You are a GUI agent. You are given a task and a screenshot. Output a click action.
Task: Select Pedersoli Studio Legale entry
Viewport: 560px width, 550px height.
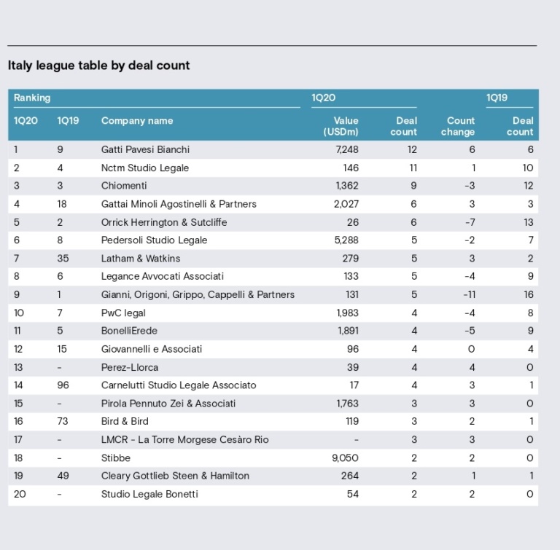pyautogui.click(x=154, y=240)
